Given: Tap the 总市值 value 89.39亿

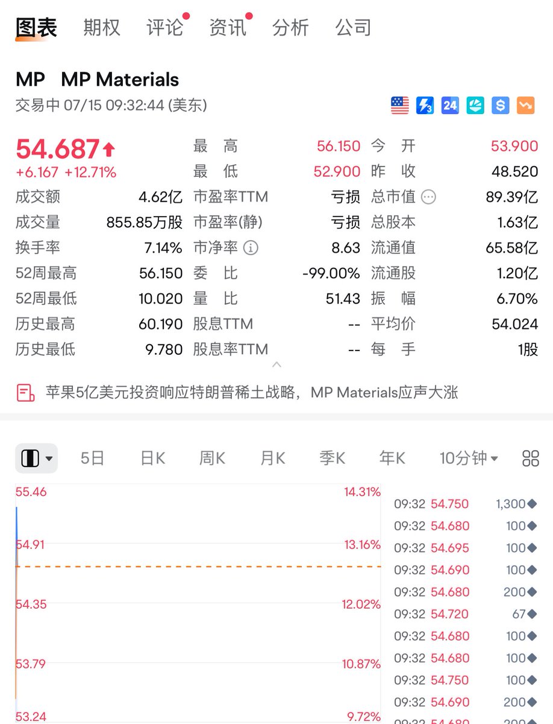Looking at the screenshot, I should (x=512, y=197).
